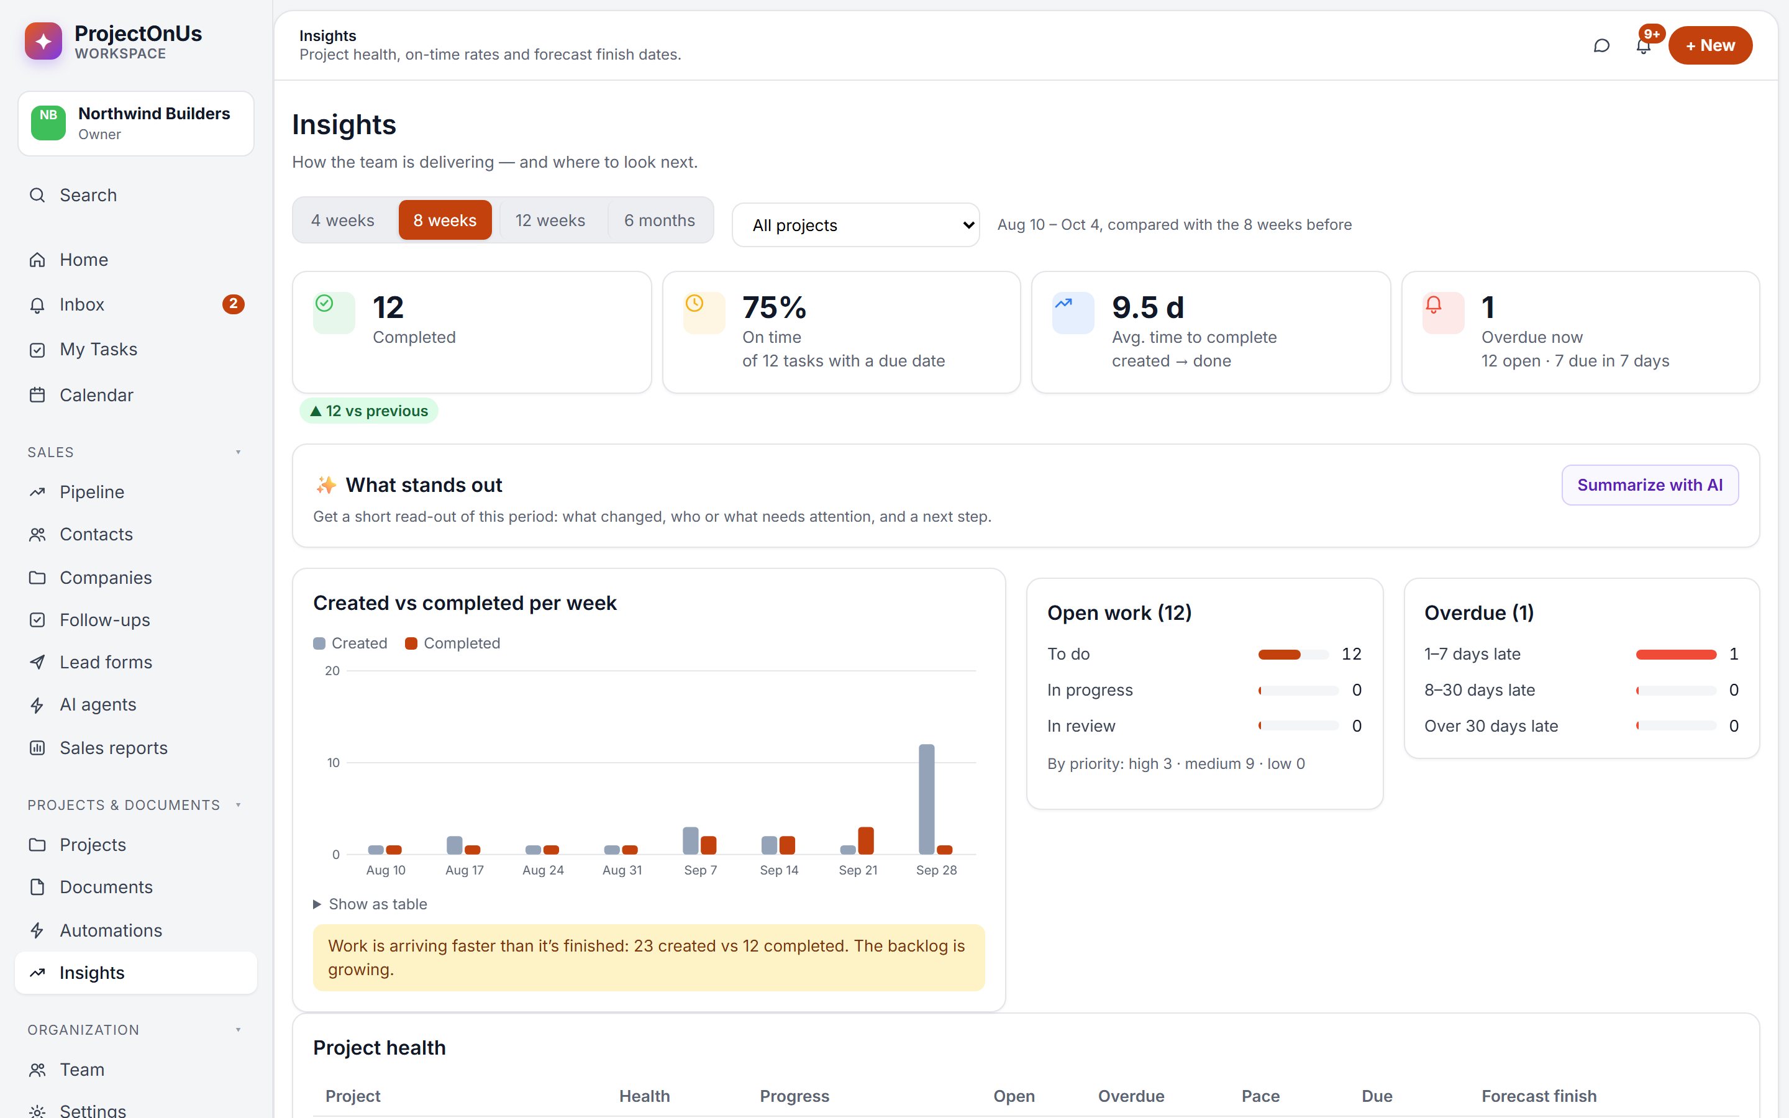Toggle the Completed legend entry in chart

click(x=452, y=643)
